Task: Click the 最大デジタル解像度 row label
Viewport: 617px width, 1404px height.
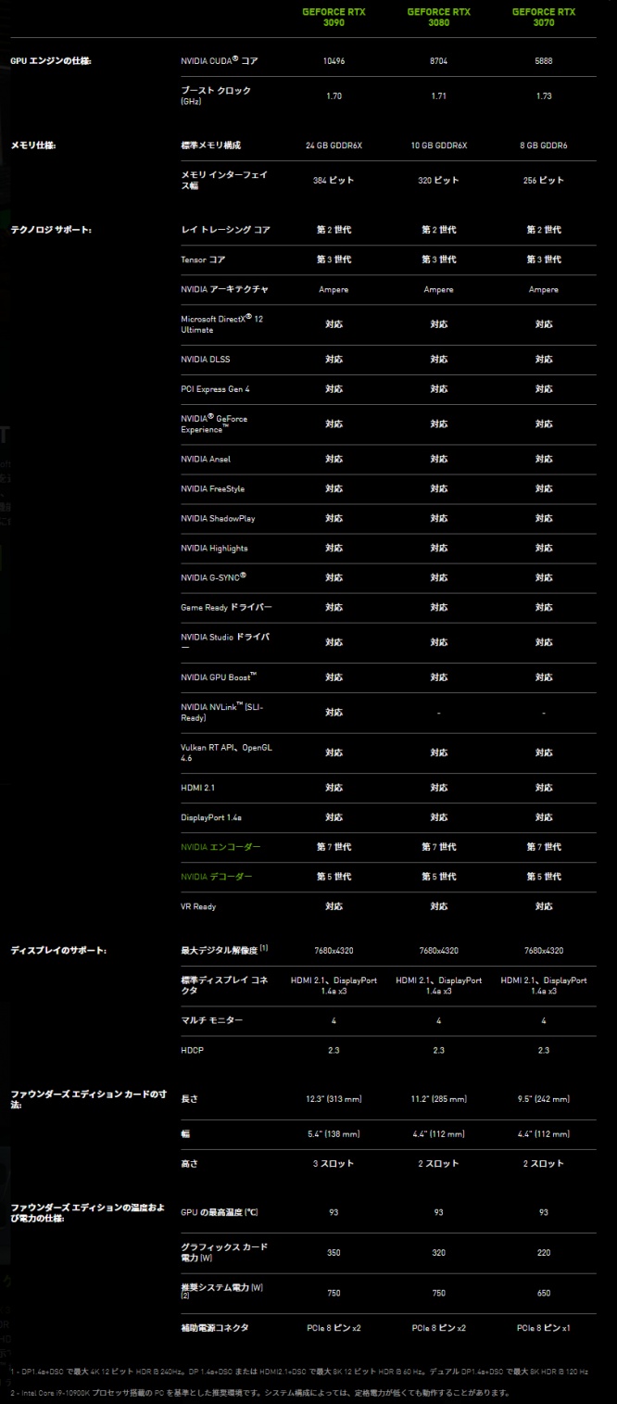Action: pos(224,950)
